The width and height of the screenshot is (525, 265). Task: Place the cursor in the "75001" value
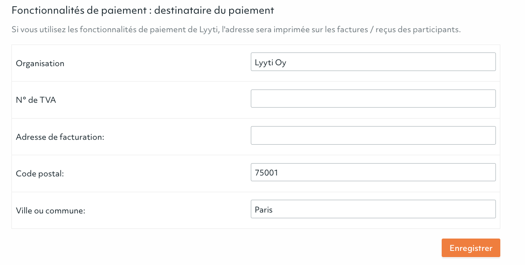point(267,172)
